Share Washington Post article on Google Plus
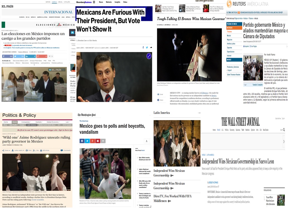This screenshot has height=210, width=289. pos(93,141)
